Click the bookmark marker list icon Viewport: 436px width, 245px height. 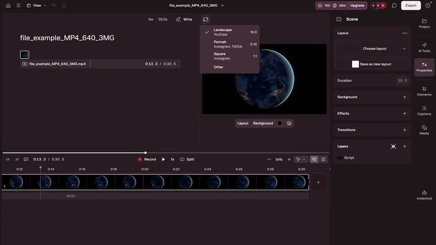[26, 160]
